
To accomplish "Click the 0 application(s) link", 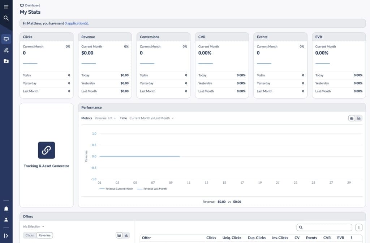I will (x=77, y=23).
